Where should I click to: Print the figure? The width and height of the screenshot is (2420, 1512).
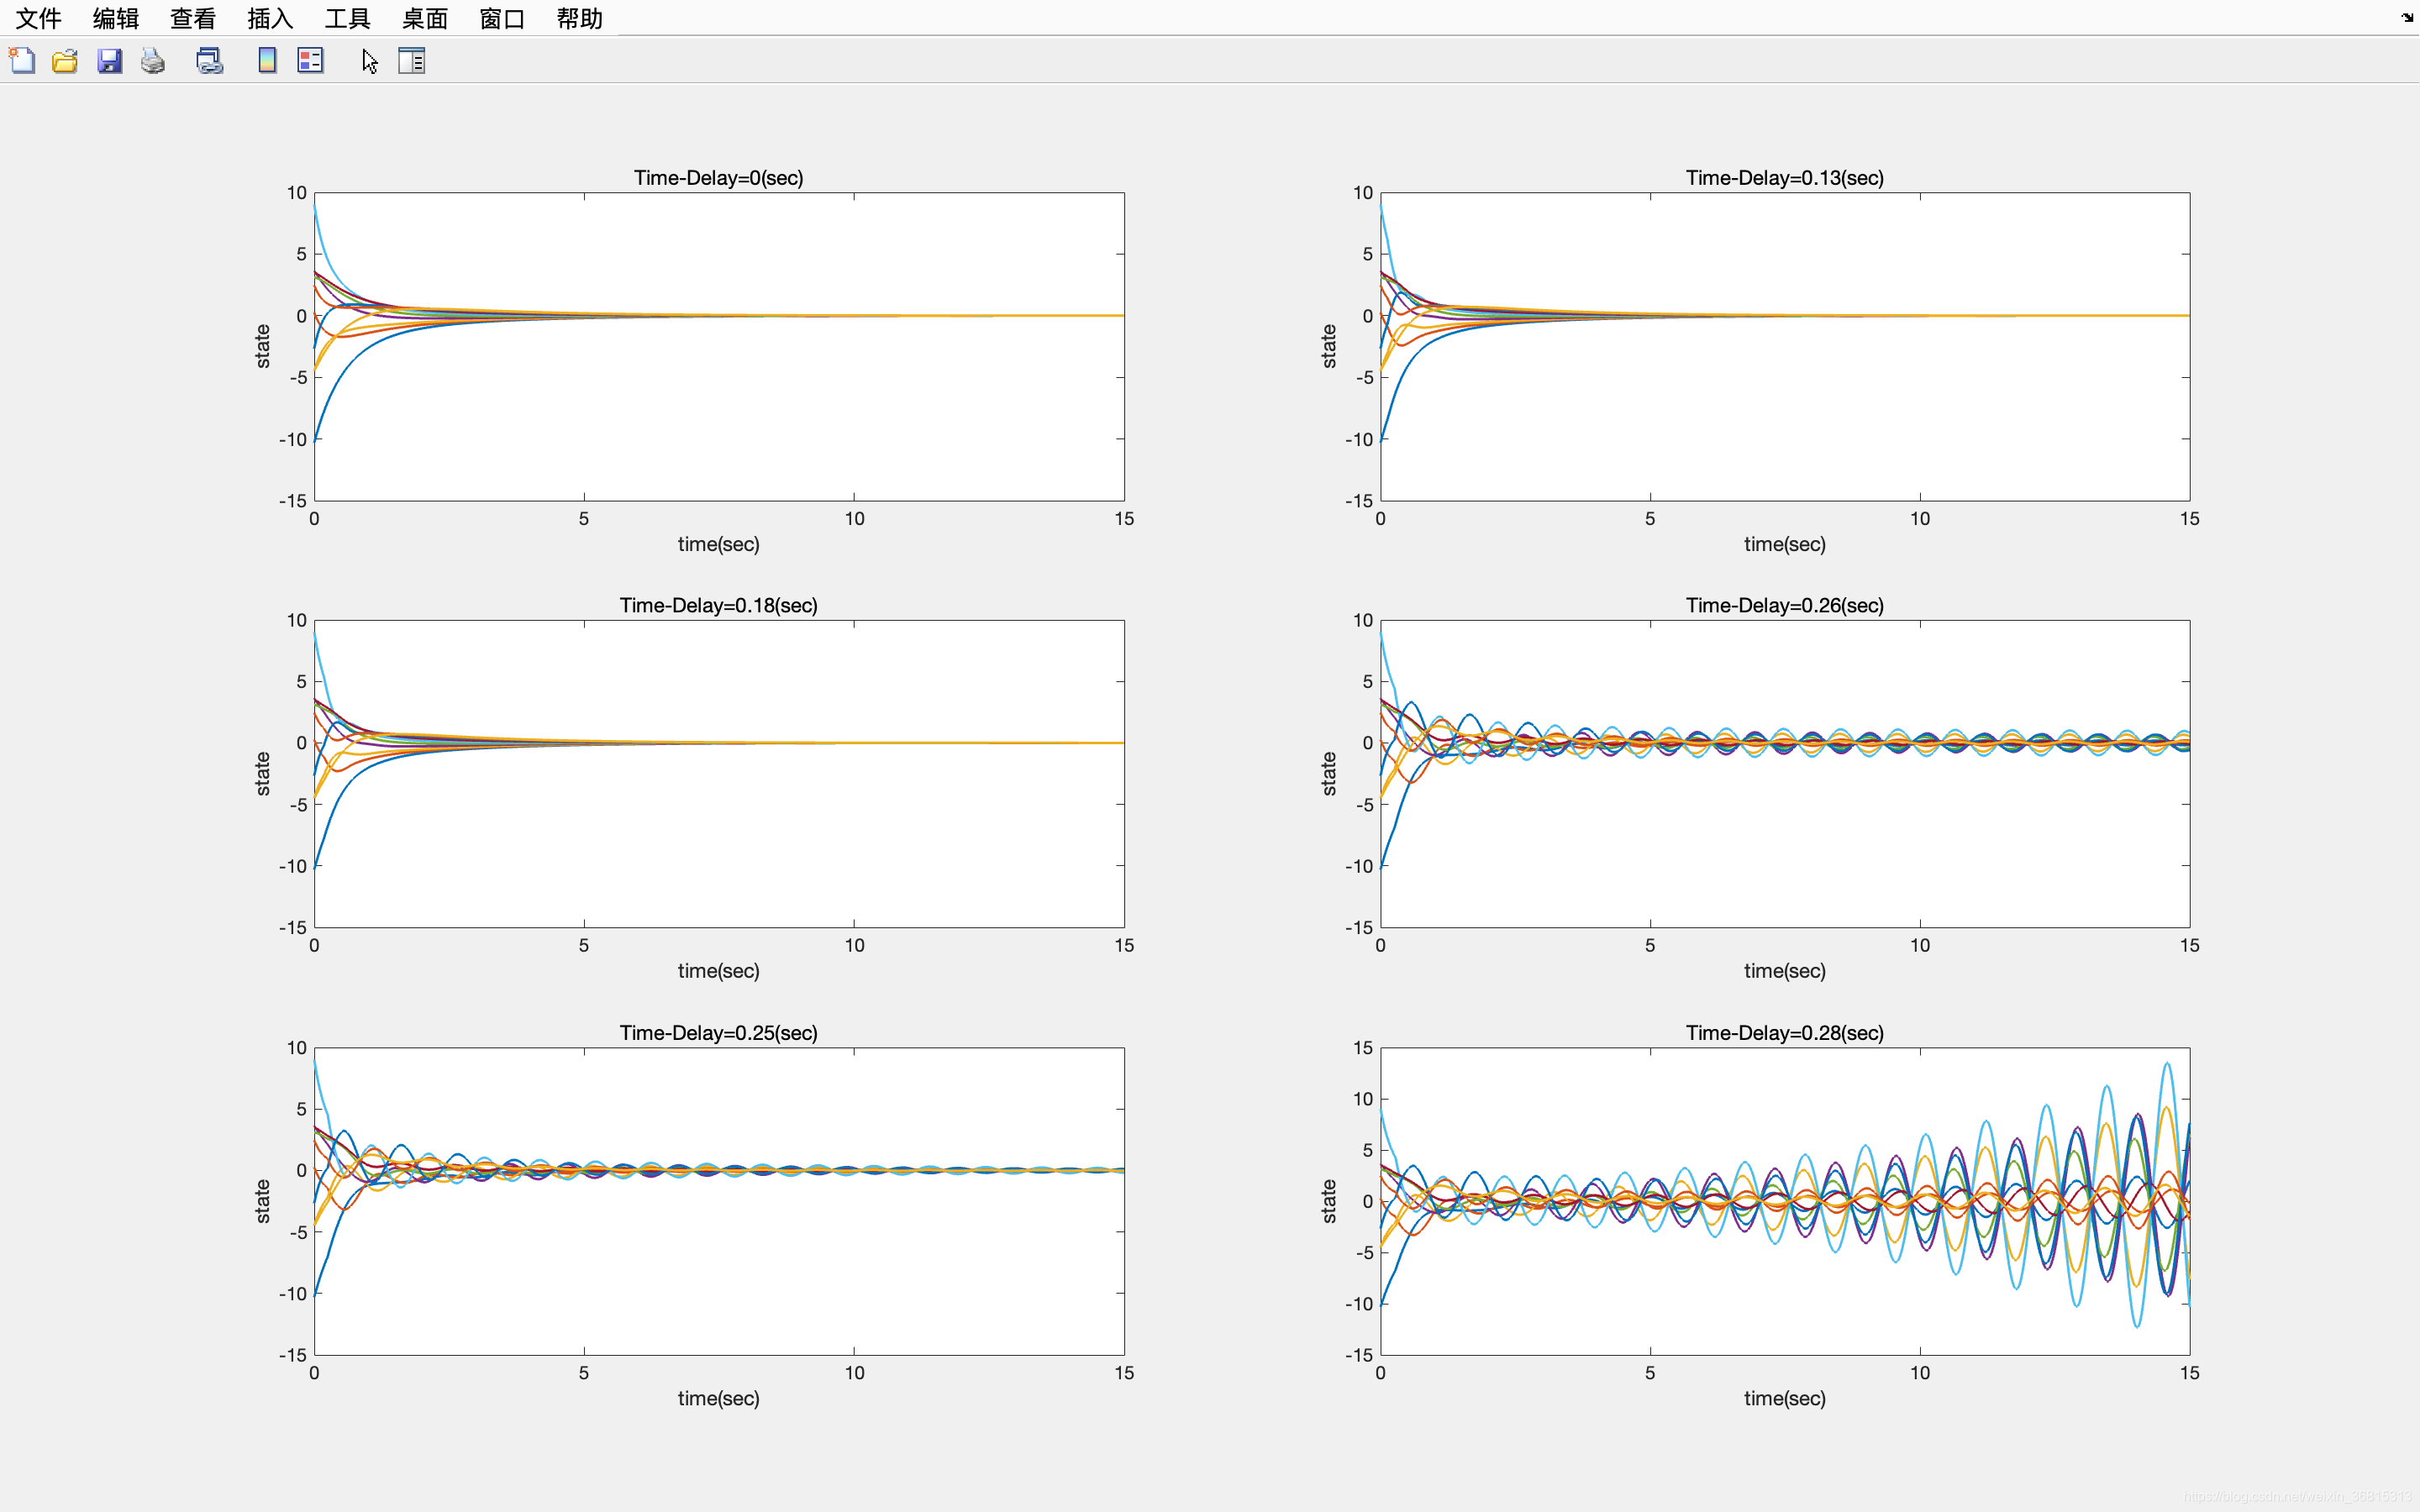pyautogui.click(x=152, y=60)
